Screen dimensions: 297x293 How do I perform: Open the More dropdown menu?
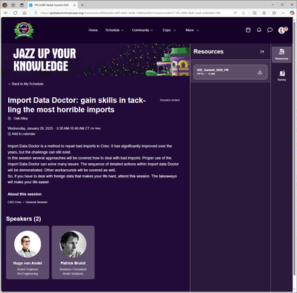[x=192, y=30]
